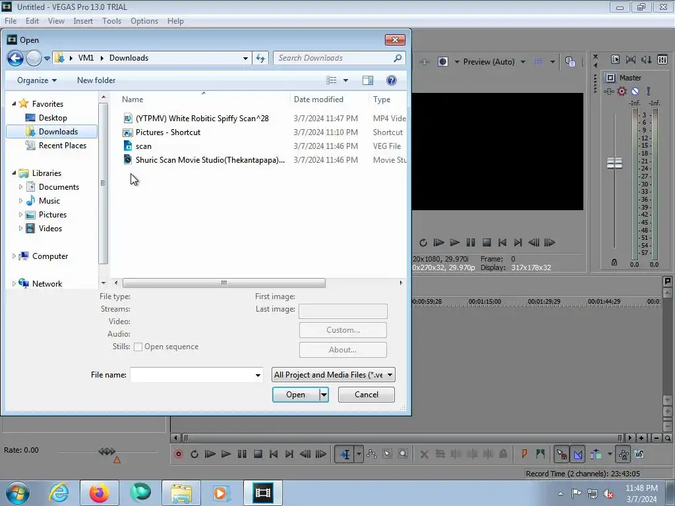The height and width of the screenshot is (506, 675).
Task: Open Mixing Console icon in Master panel
Action: [662, 60]
